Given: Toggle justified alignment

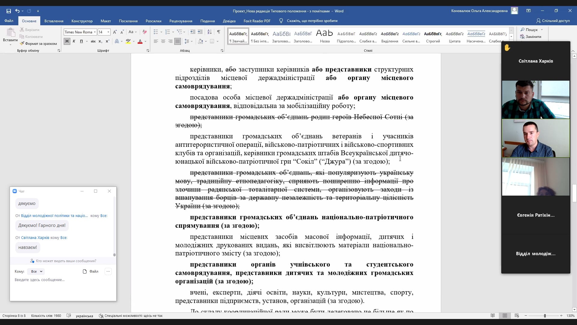Looking at the screenshot, I should click(178, 41).
